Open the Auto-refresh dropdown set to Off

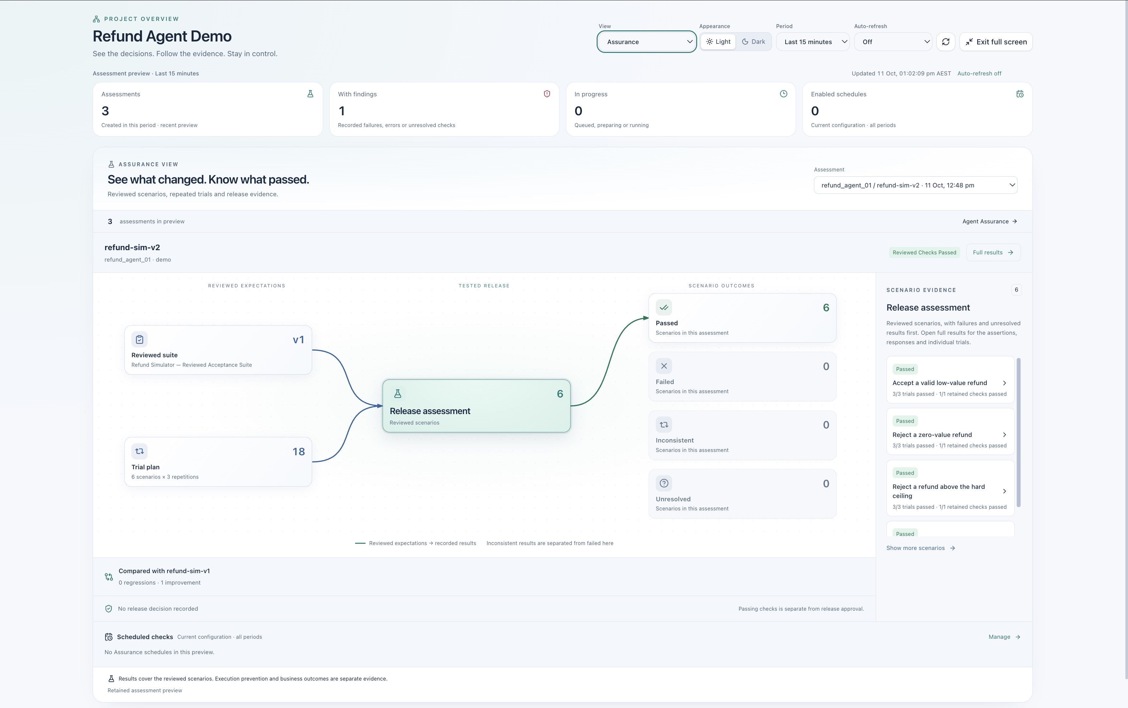893,42
